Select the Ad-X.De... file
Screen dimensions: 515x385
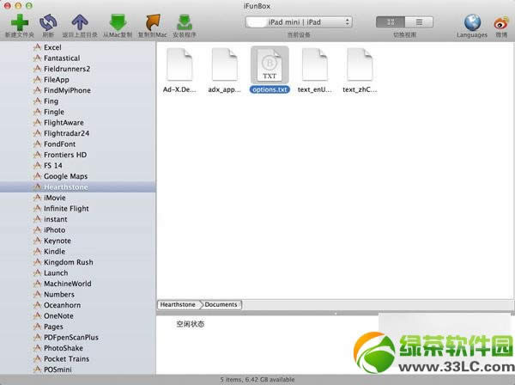[x=180, y=67]
